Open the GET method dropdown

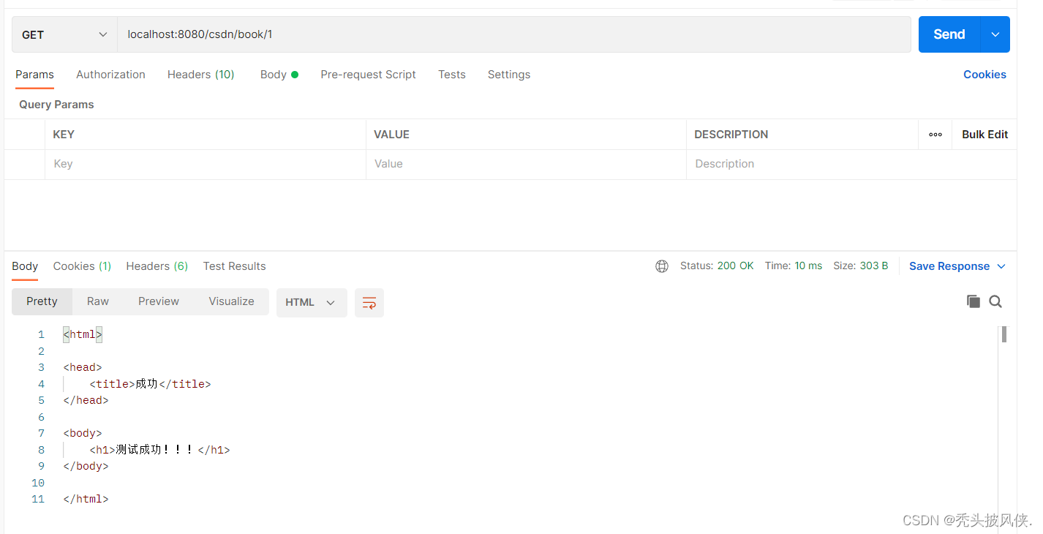(x=64, y=34)
